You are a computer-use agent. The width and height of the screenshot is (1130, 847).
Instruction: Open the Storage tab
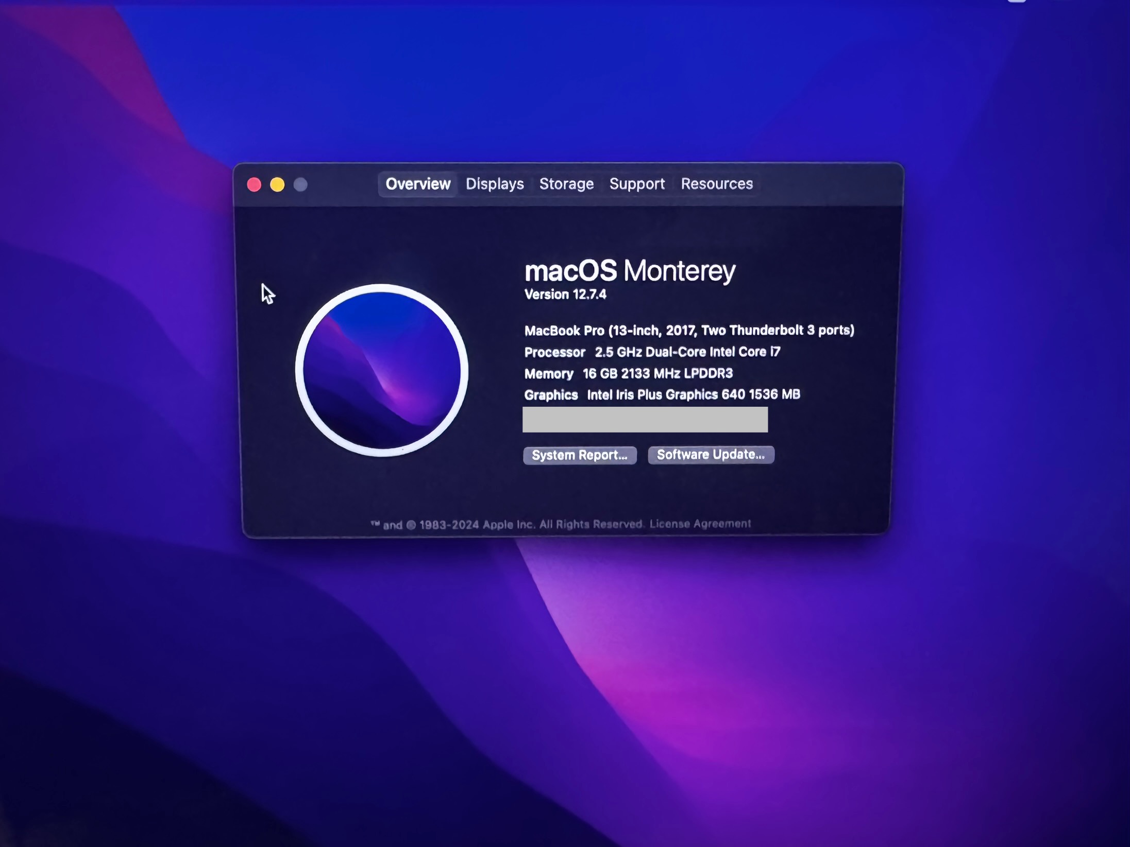tap(566, 184)
